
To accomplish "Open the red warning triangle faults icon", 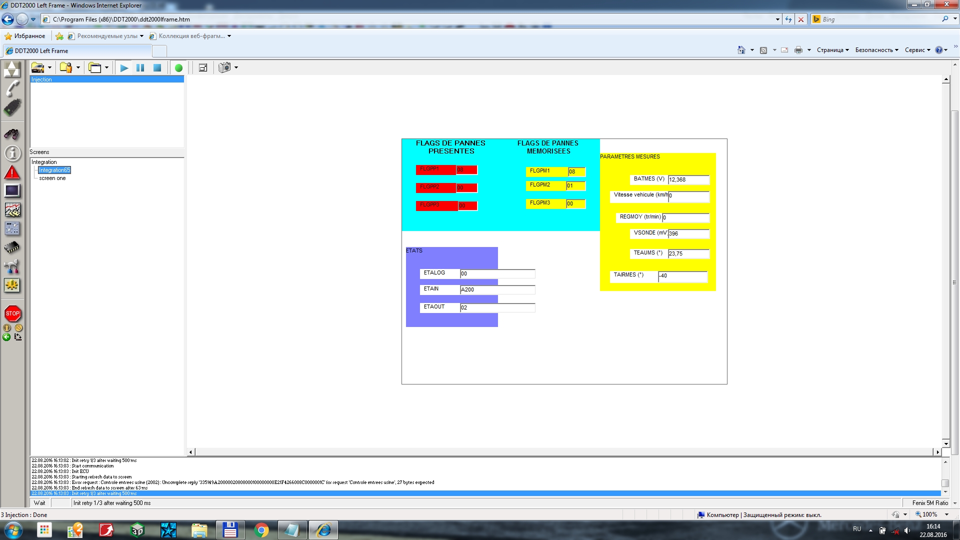I will [x=12, y=172].
